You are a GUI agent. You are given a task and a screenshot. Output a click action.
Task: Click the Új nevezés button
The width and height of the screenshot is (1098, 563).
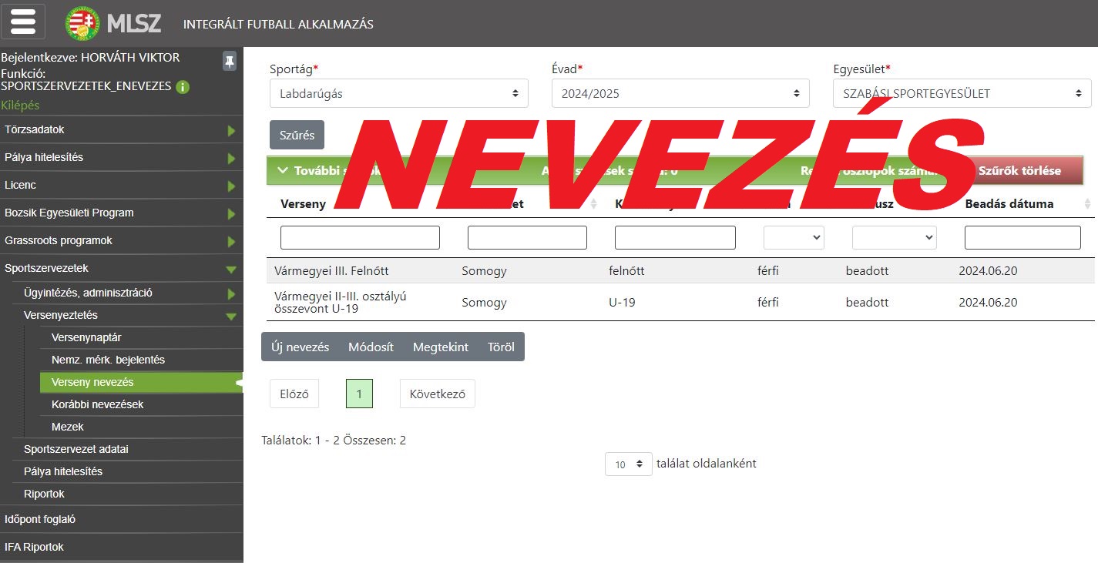301,347
